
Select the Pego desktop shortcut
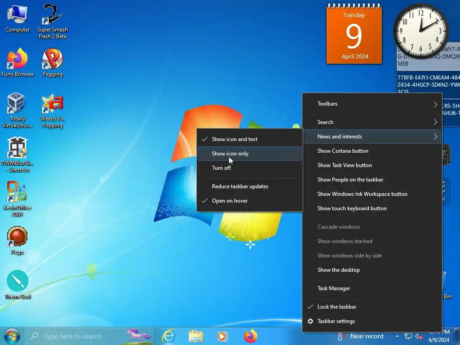pyautogui.click(x=18, y=241)
